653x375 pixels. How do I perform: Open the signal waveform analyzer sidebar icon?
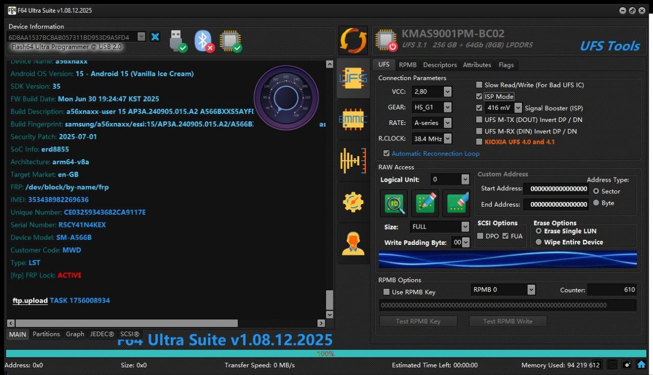[353, 161]
